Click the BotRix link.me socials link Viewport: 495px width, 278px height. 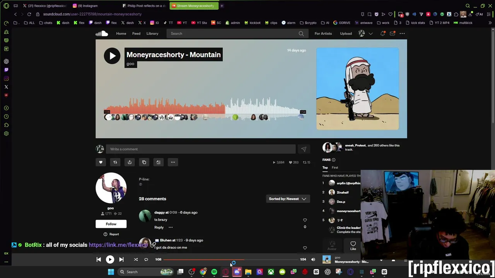118,245
